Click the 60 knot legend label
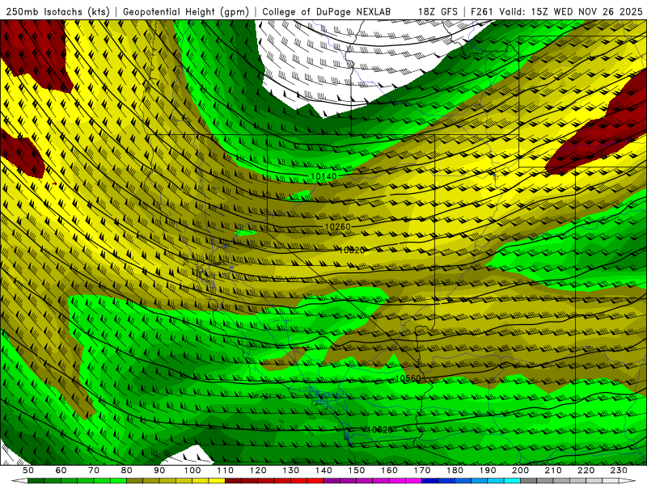This screenshot has height=485, width=647. (61, 470)
